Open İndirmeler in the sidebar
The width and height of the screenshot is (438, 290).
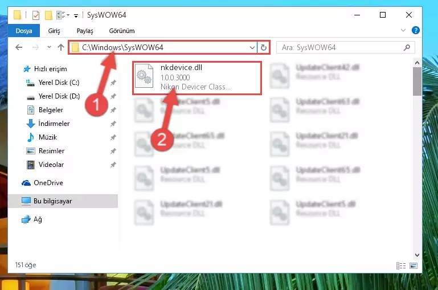54,124
